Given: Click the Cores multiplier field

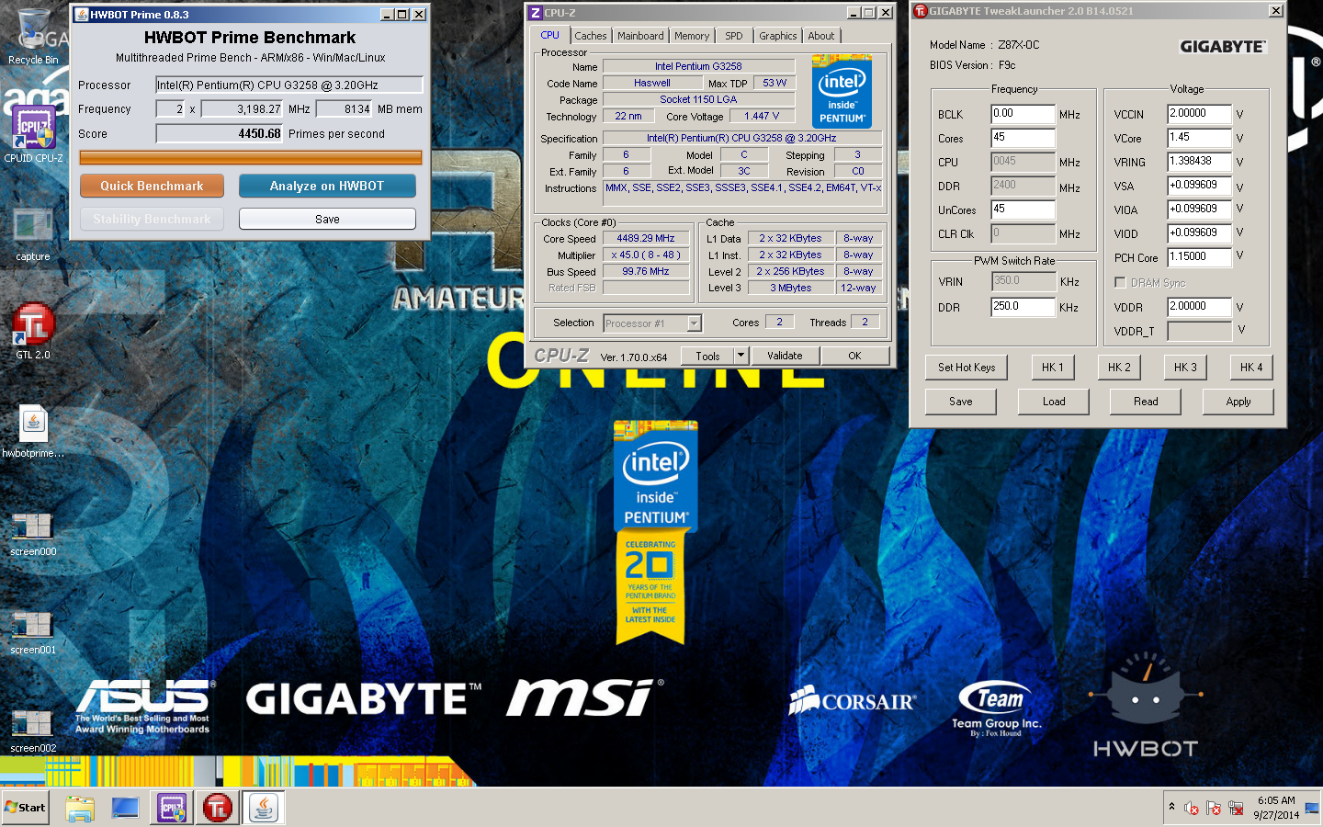Looking at the screenshot, I should (1023, 138).
